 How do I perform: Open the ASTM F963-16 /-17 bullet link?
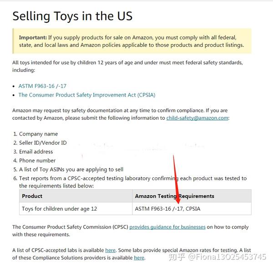[x=42, y=86]
